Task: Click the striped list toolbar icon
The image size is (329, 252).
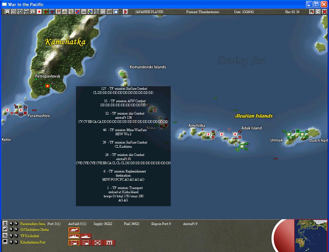Action: (109, 12)
